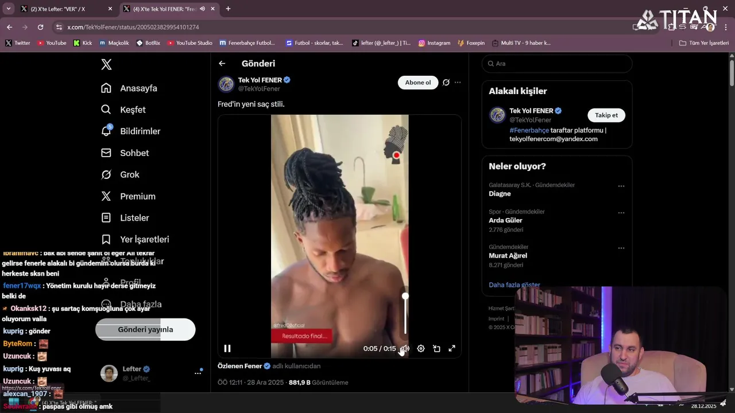
Task: Expand the tab search dropdown
Action: click(8, 9)
